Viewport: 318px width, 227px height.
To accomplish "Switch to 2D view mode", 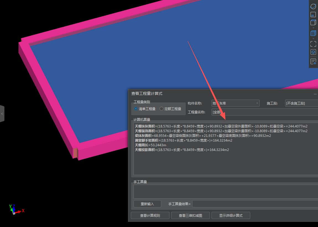I will [x=313, y=15].
